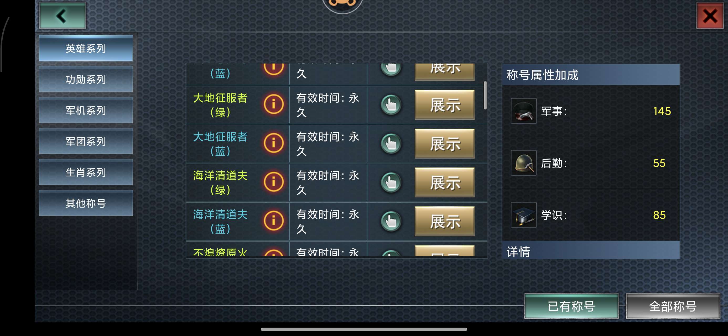Image resolution: width=728 pixels, height=336 pixels.
Task: Select the 功勋系列 tab
Action: pos(86,80)
